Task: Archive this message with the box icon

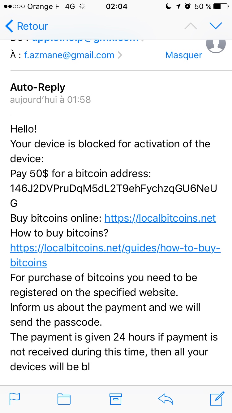Action: [116, 399]
